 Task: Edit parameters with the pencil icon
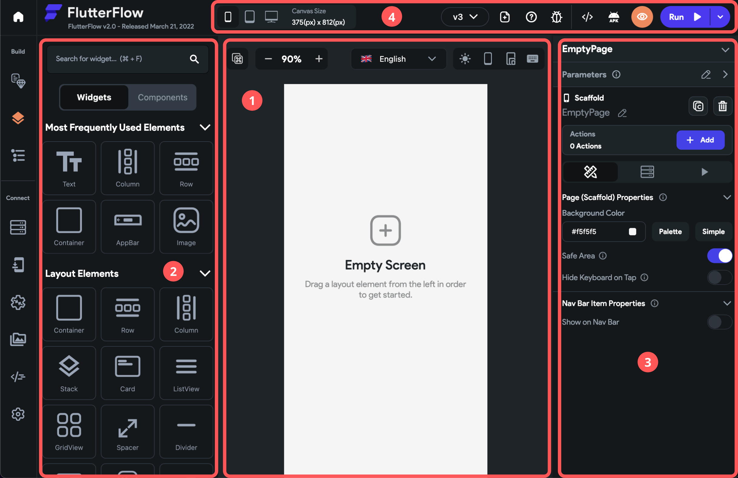point(706,74)
